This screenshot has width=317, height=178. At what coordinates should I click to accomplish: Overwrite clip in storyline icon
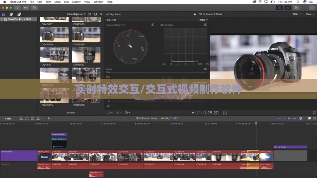click(38, 118)
